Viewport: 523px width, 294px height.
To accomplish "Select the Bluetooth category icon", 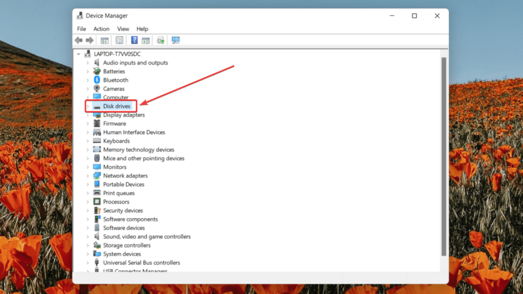I will point(98,80).
